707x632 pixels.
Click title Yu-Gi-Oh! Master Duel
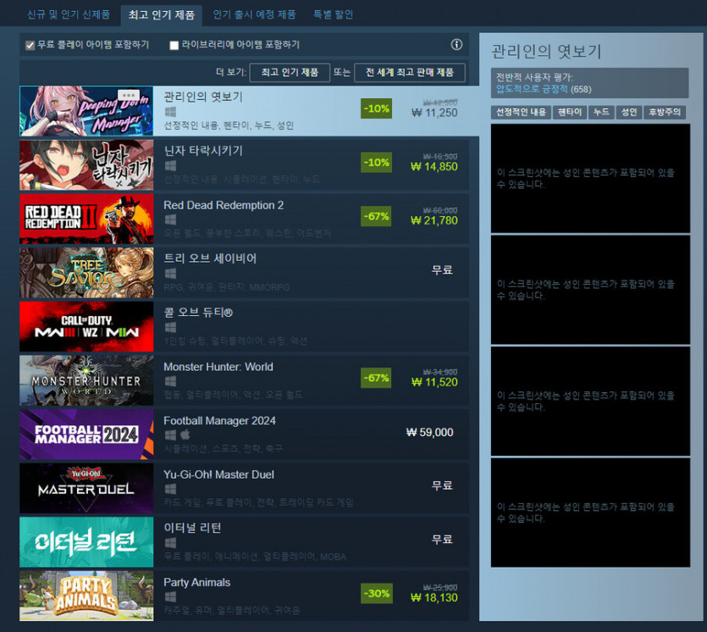pyautogui.click(x=218, y=474)
